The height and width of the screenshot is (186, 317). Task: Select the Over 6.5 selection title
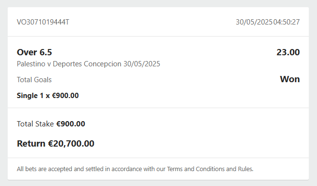(x=34, y=52)
